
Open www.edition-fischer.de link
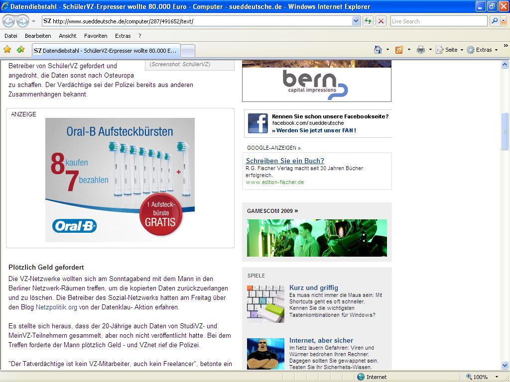pyautogui.click(x=275, y=182)
